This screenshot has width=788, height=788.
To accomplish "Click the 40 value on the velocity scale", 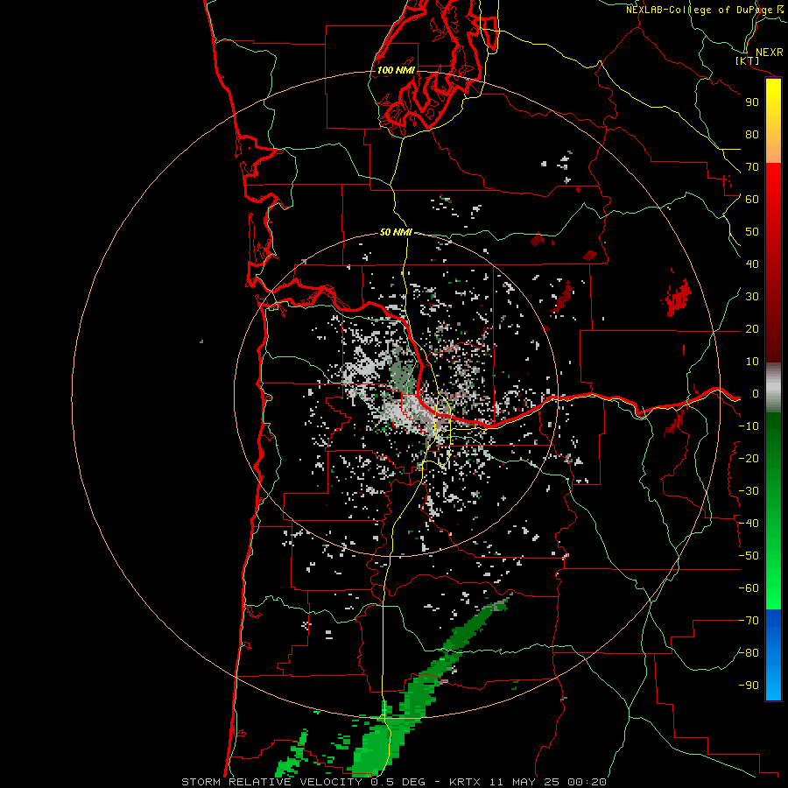I will tap(752, 264).
